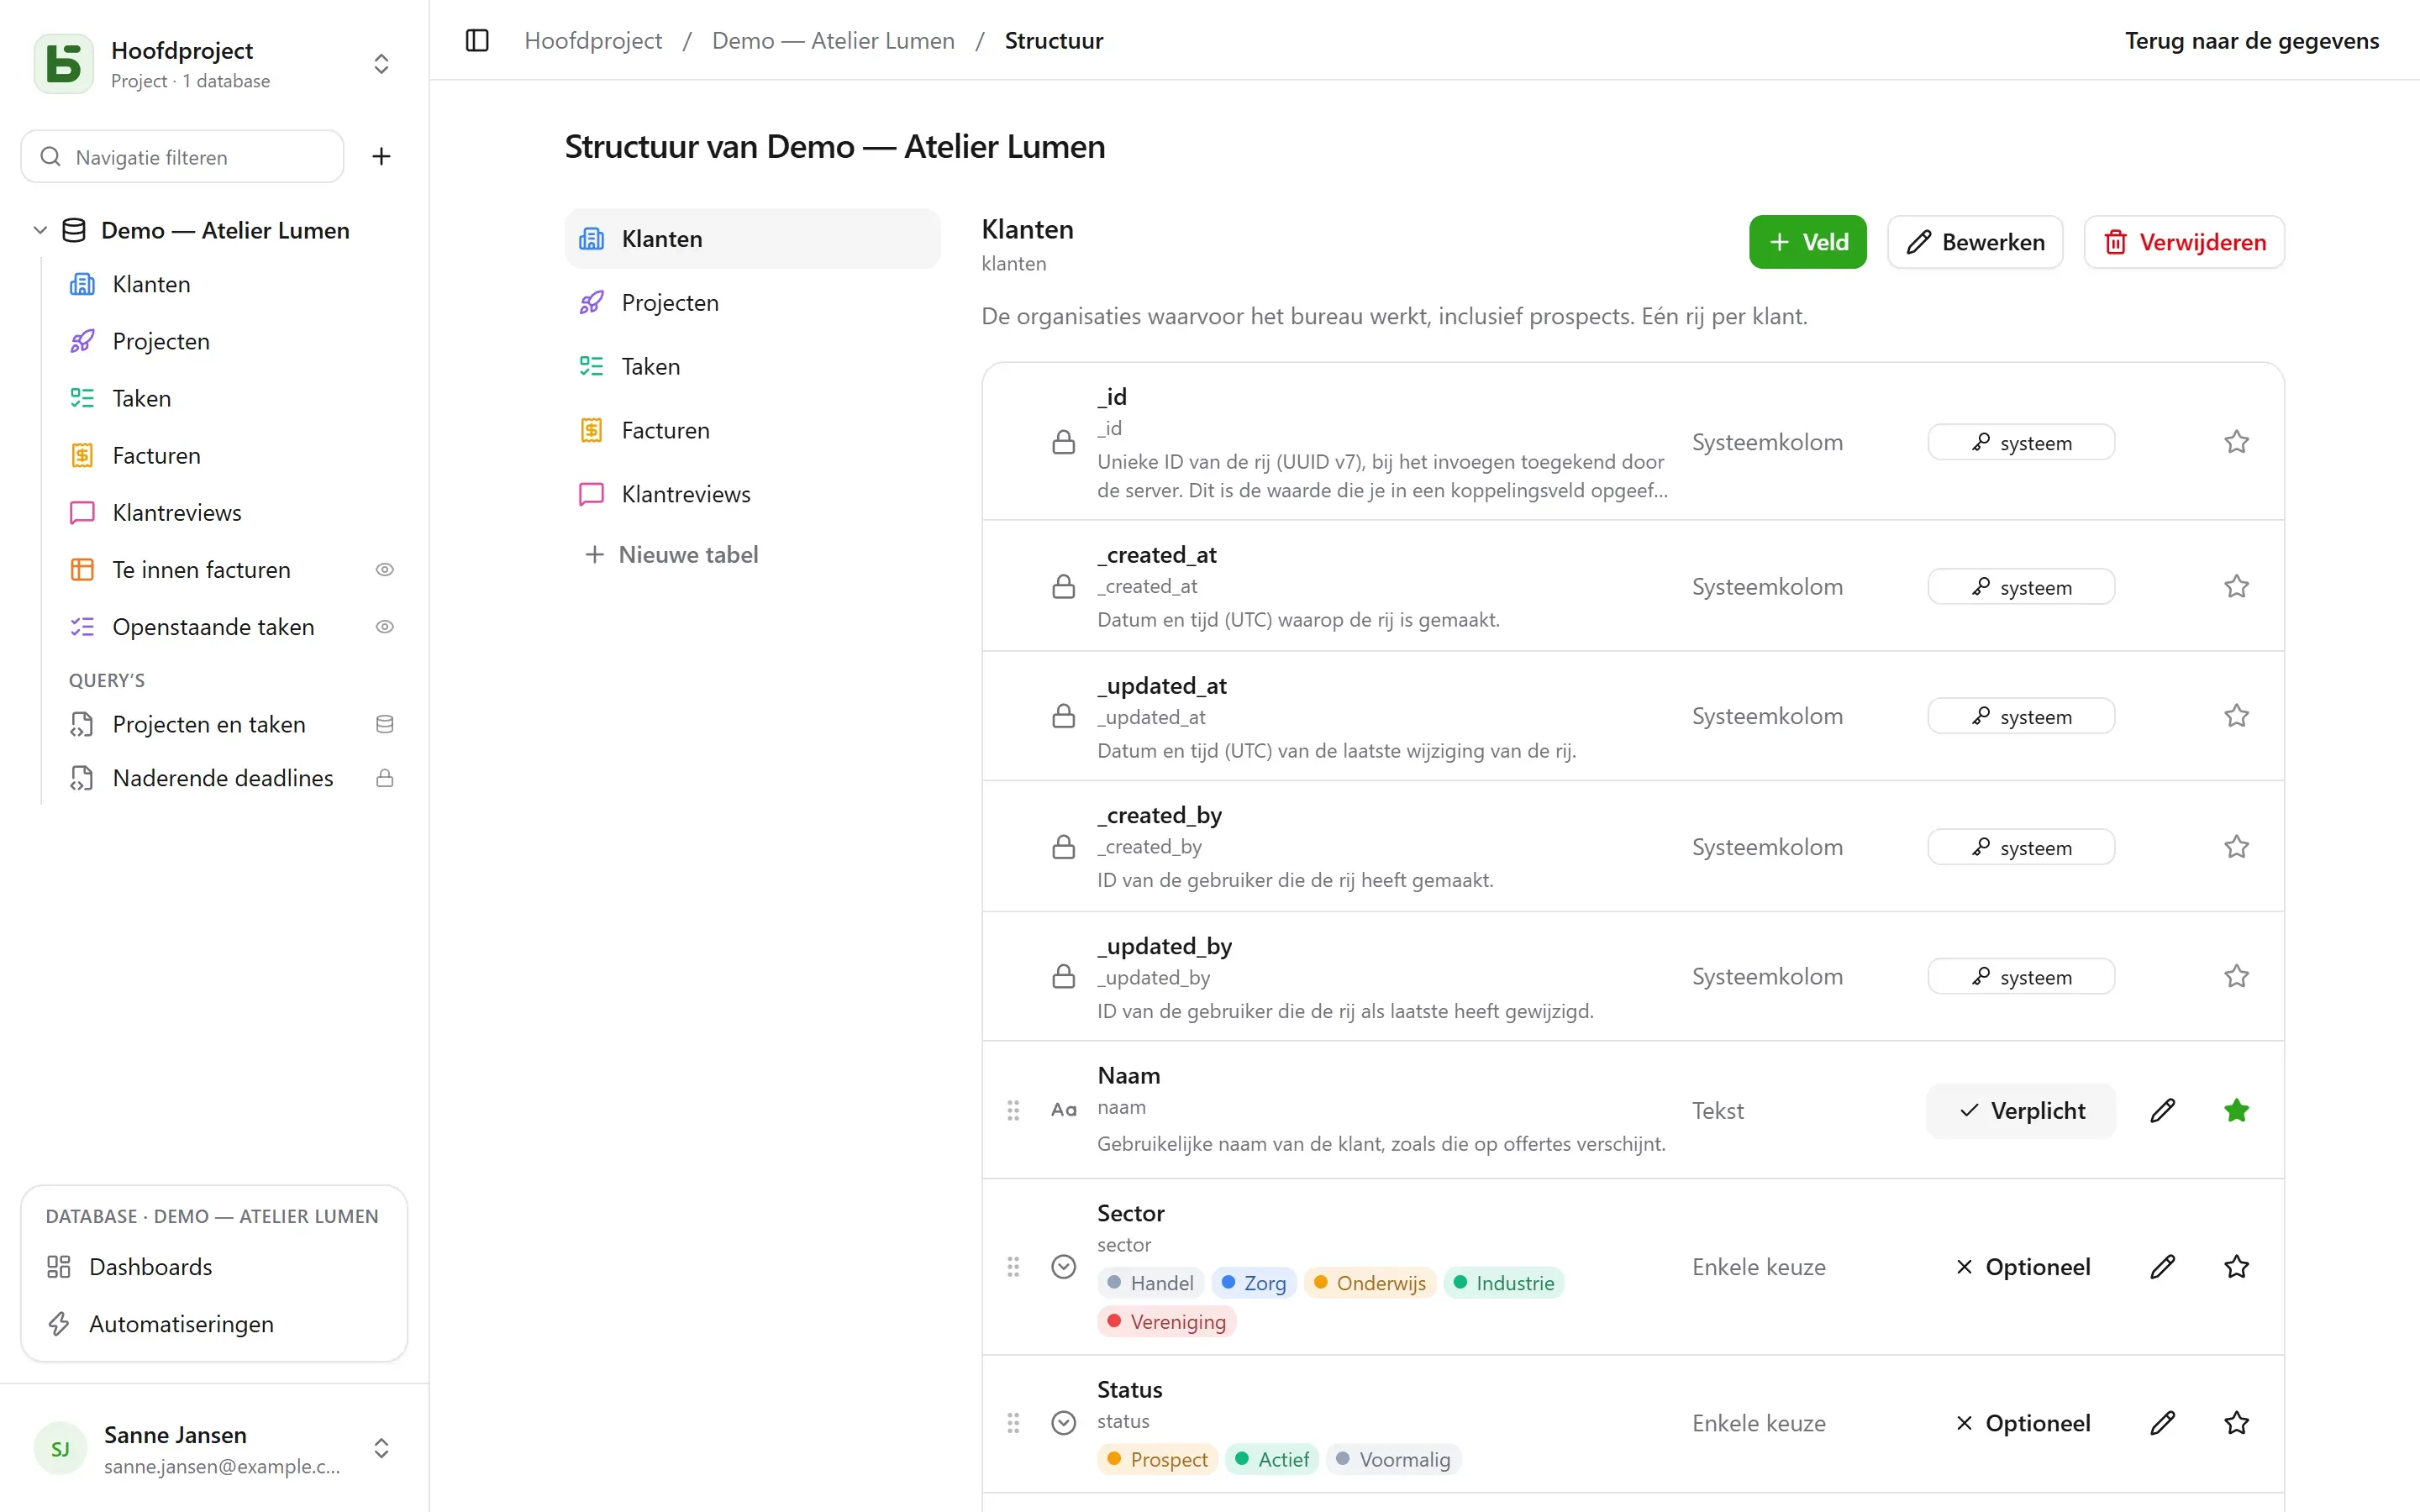Click the Hoofdproject logo icon
Screen dimensions: 2420x1512
(x=64, y=64)
